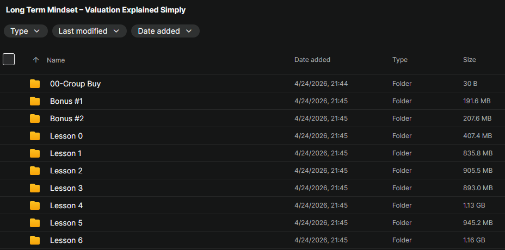Select the Lesson 5 row's size cell
The width and height of the screenshot is (505, 250).
(x=478, y=223)
